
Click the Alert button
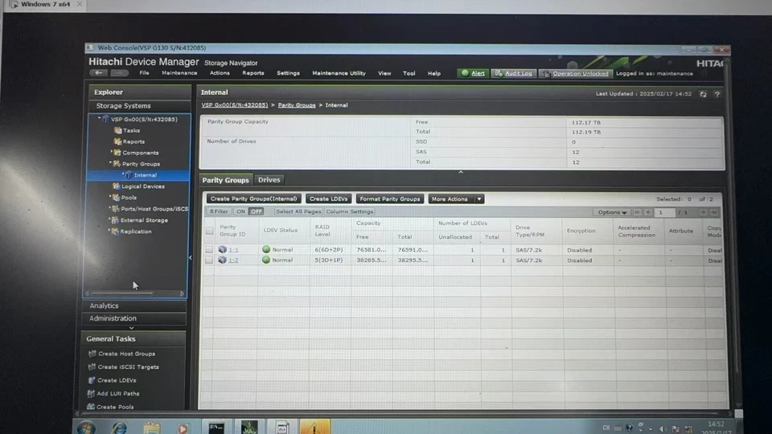[473, 73]
